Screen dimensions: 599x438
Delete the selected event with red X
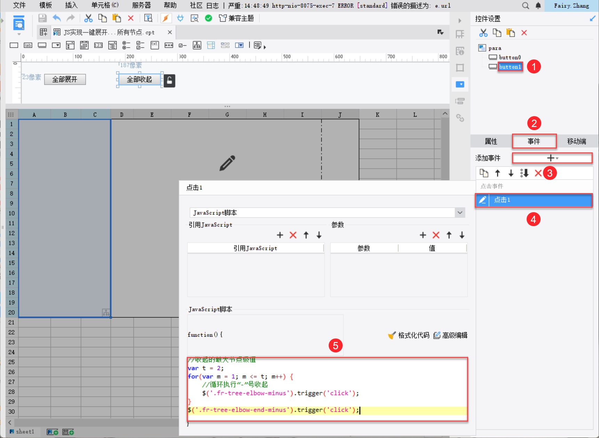click(538, 173)
